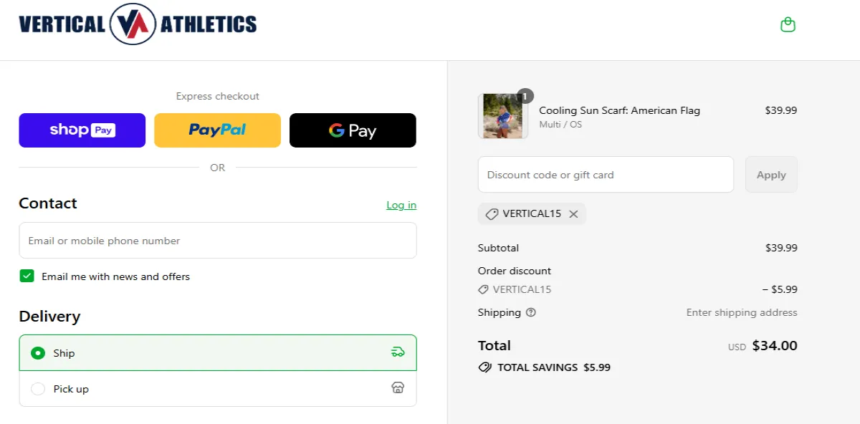Pay with Google Pay
The width and height of the screenshot is (860, 424).
352,130
